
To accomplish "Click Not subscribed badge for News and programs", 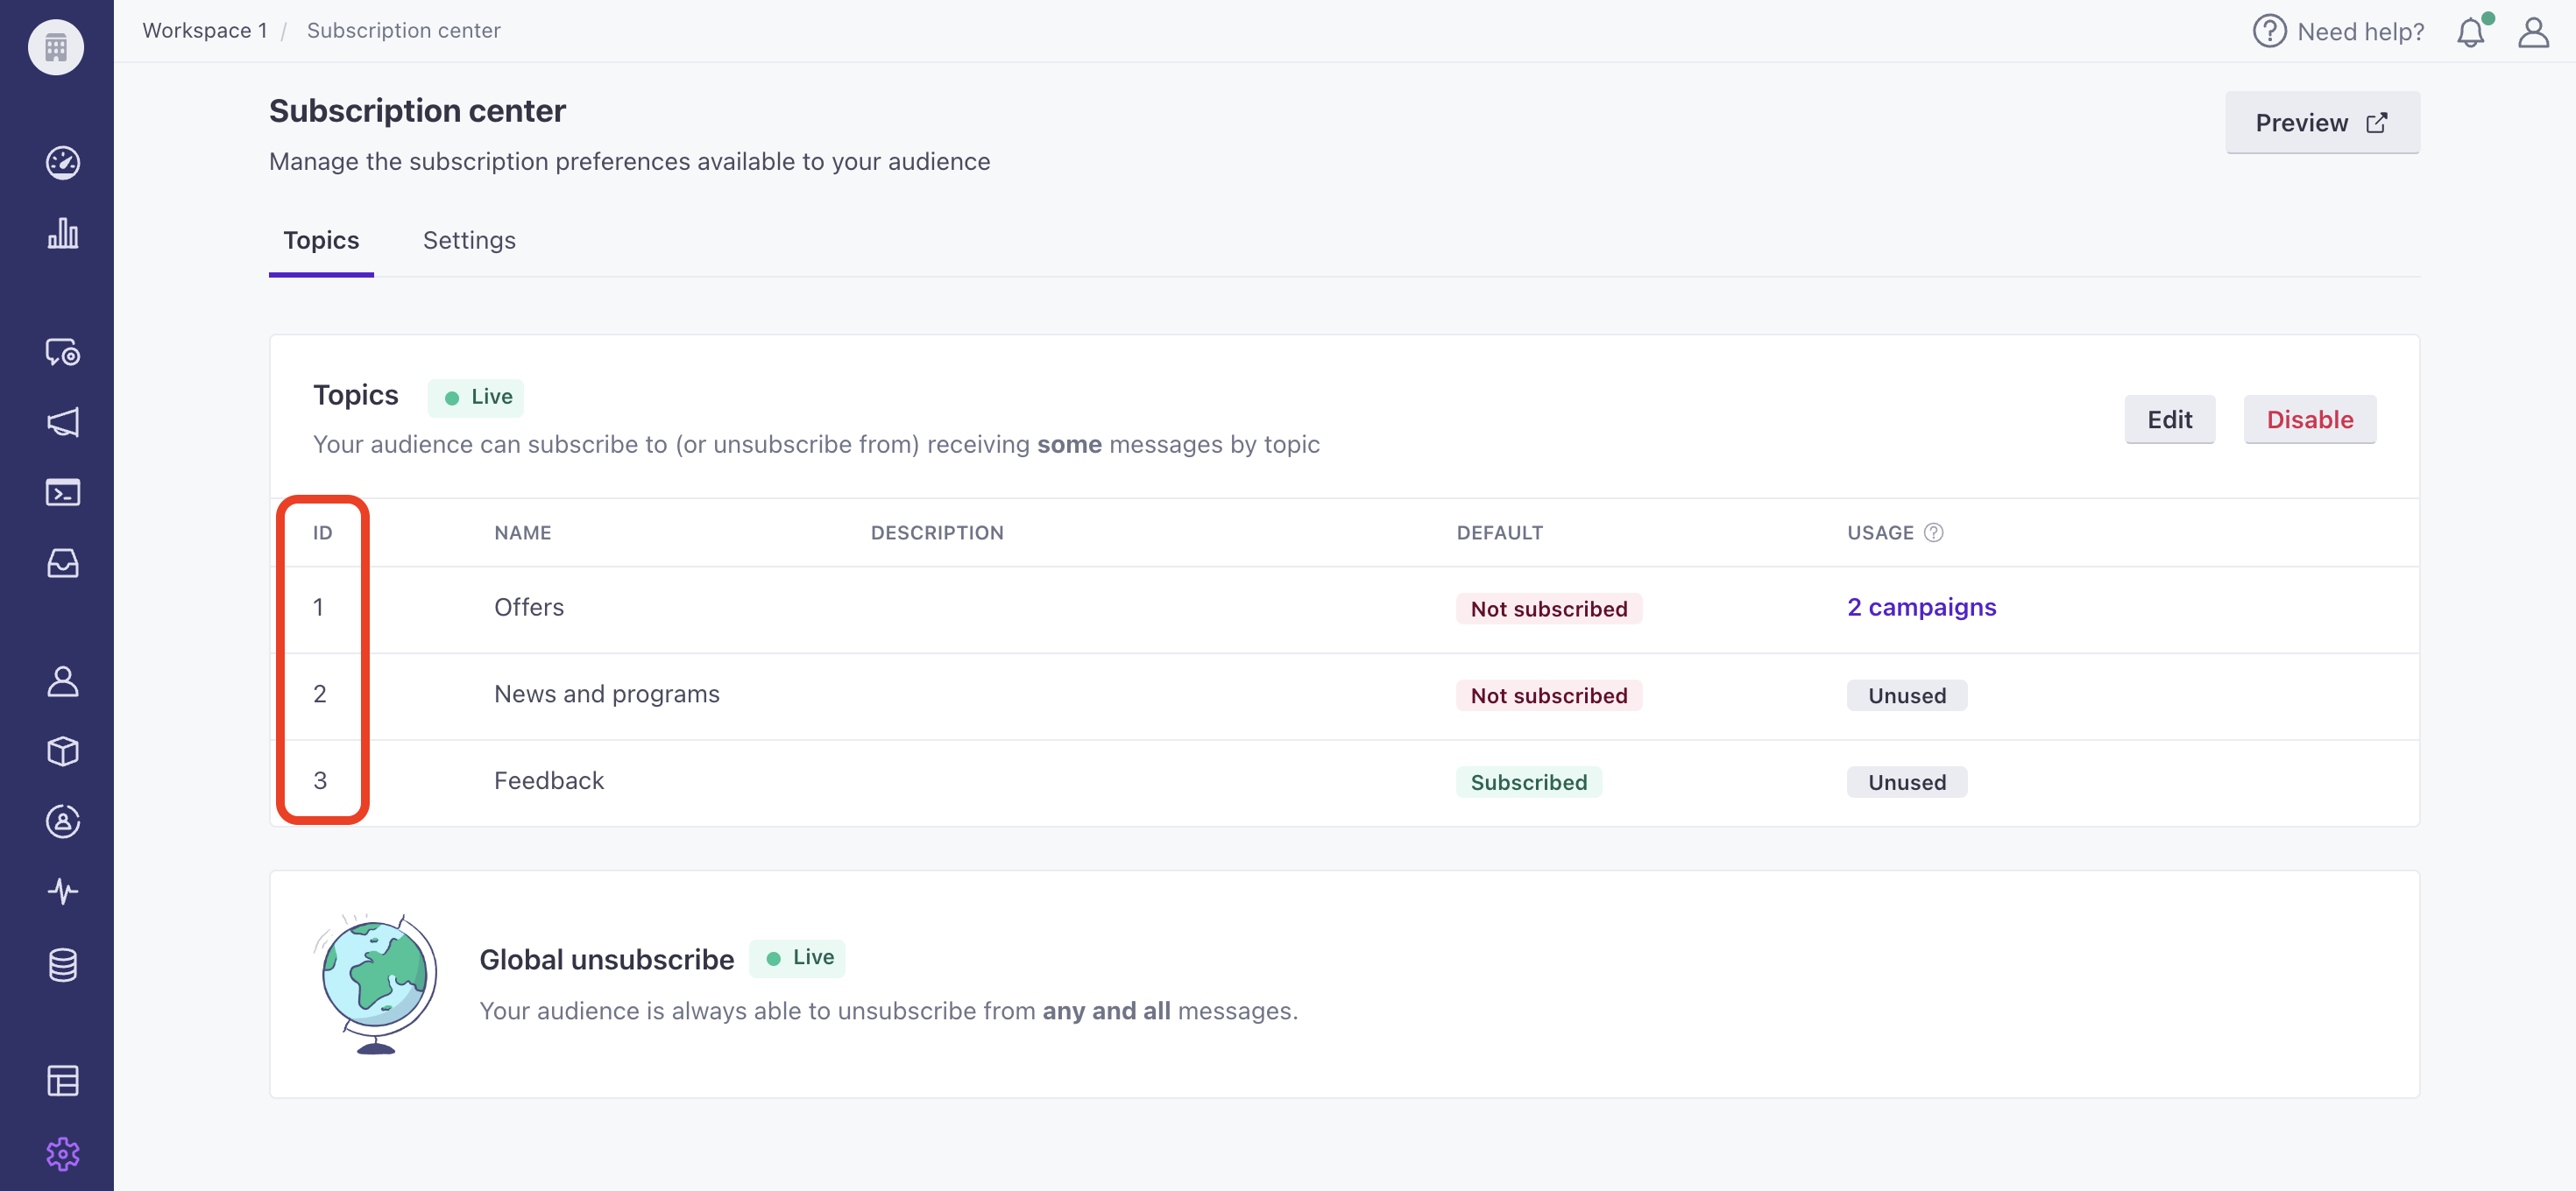I will (x=1548, y=695).
